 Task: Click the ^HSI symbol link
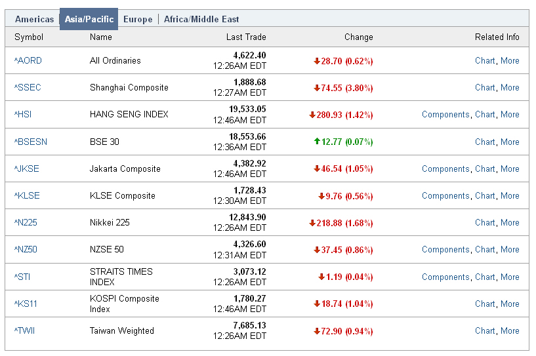tap(23, 115)
